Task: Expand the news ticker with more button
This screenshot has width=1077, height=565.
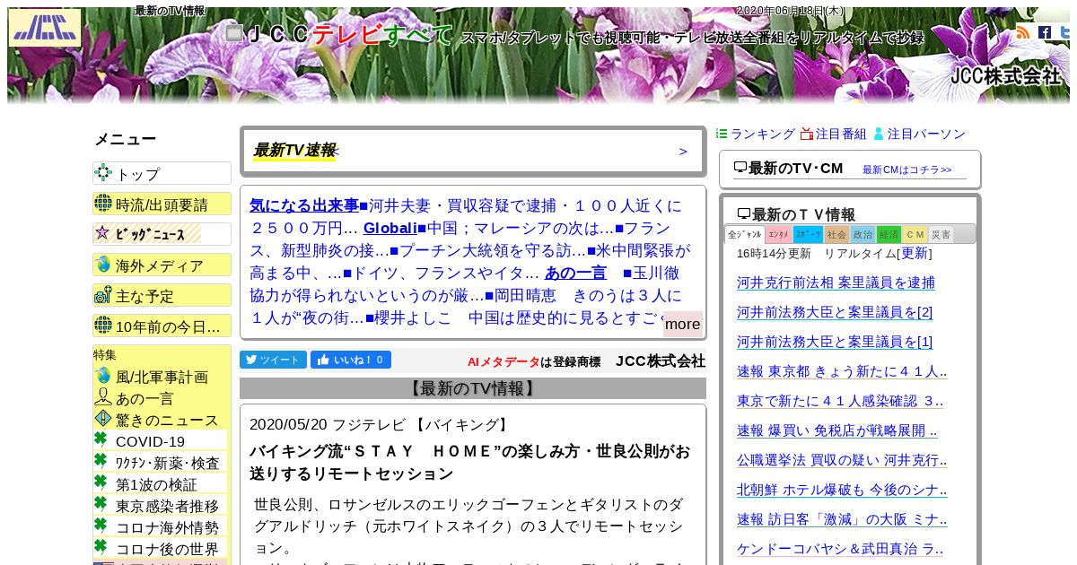Action: 682,324
